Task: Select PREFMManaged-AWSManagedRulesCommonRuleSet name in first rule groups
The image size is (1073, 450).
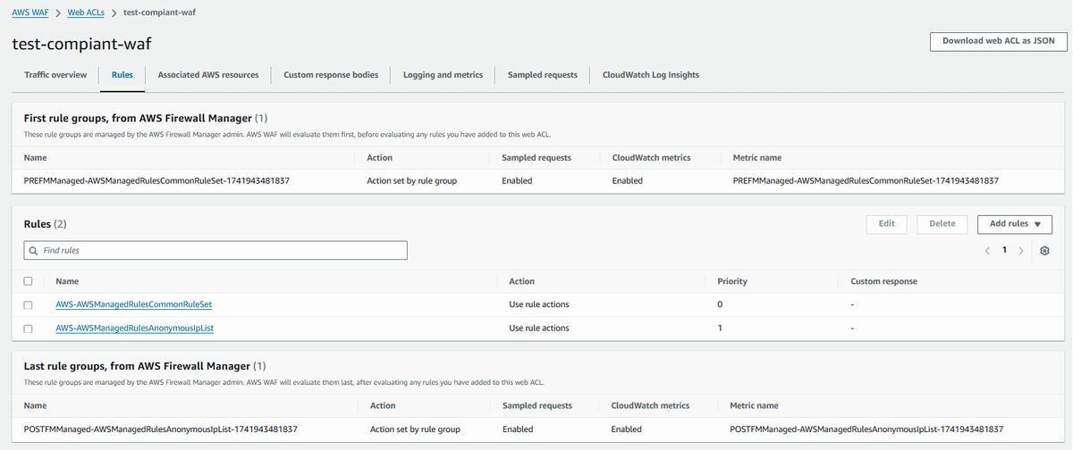Action: (x=156, y=180)
